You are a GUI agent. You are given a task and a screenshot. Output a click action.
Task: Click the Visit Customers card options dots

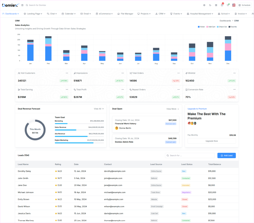click(67, 73)
